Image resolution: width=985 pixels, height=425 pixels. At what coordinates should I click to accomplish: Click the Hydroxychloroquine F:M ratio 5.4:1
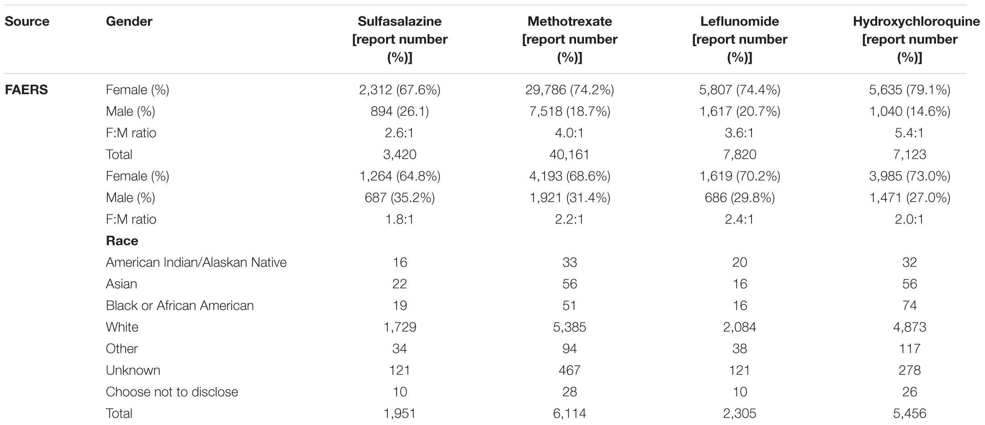coord(909,133)
